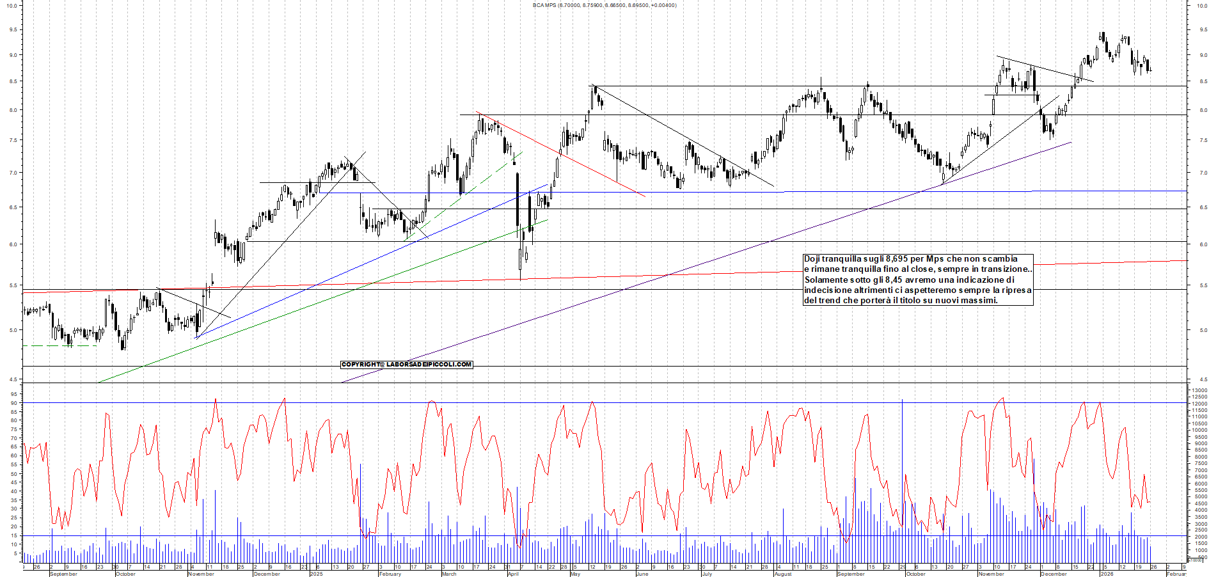The image size is (1209, 577).
Task: Click the 15 level on oscillator axis
Action: tap(13, 535)
